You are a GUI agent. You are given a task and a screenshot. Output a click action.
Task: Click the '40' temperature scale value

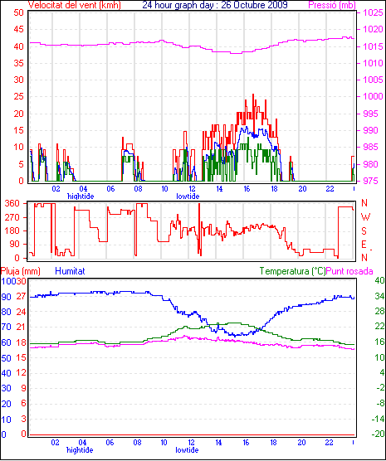[x=380, y=281]
